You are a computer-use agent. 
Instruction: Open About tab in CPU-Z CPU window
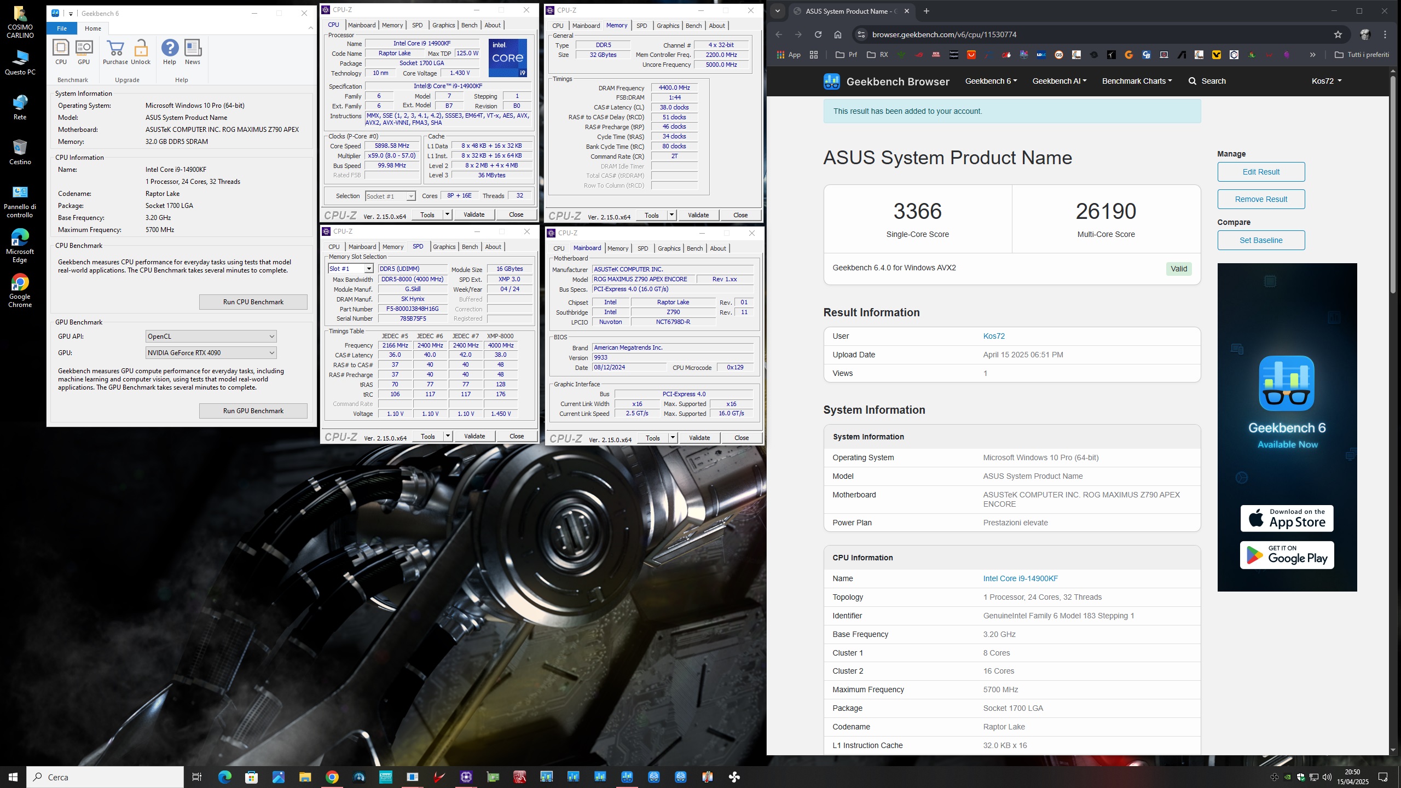pos(492,25)
